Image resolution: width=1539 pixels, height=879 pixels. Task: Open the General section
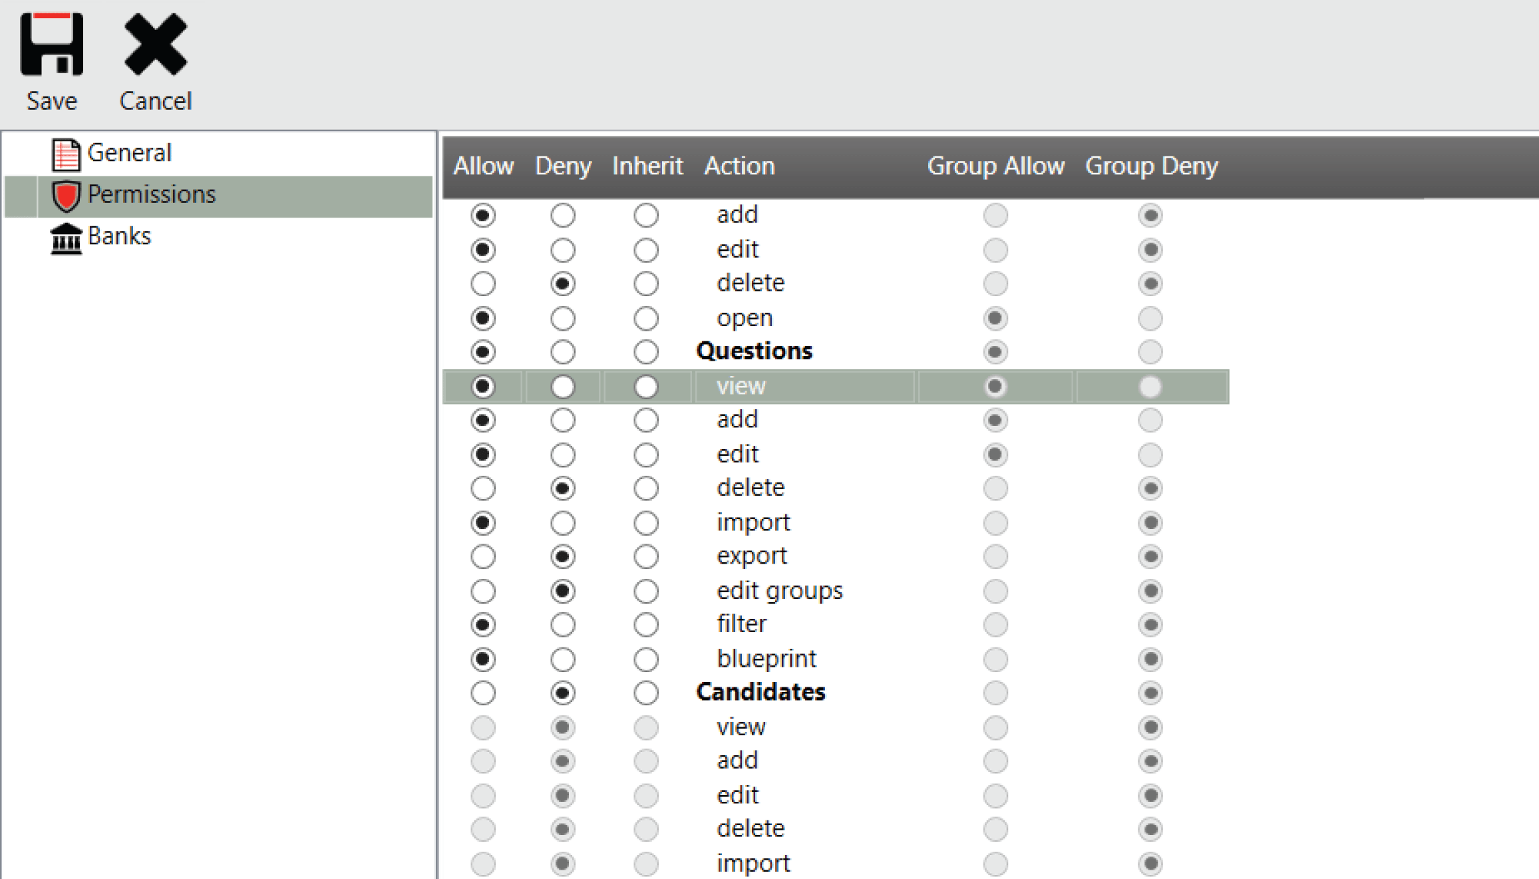[129, 153]
